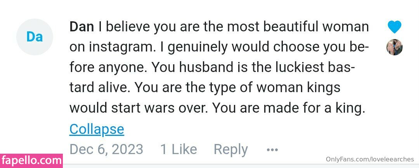
Task: Reply to Dan's comment
Action: click(230, 149)
